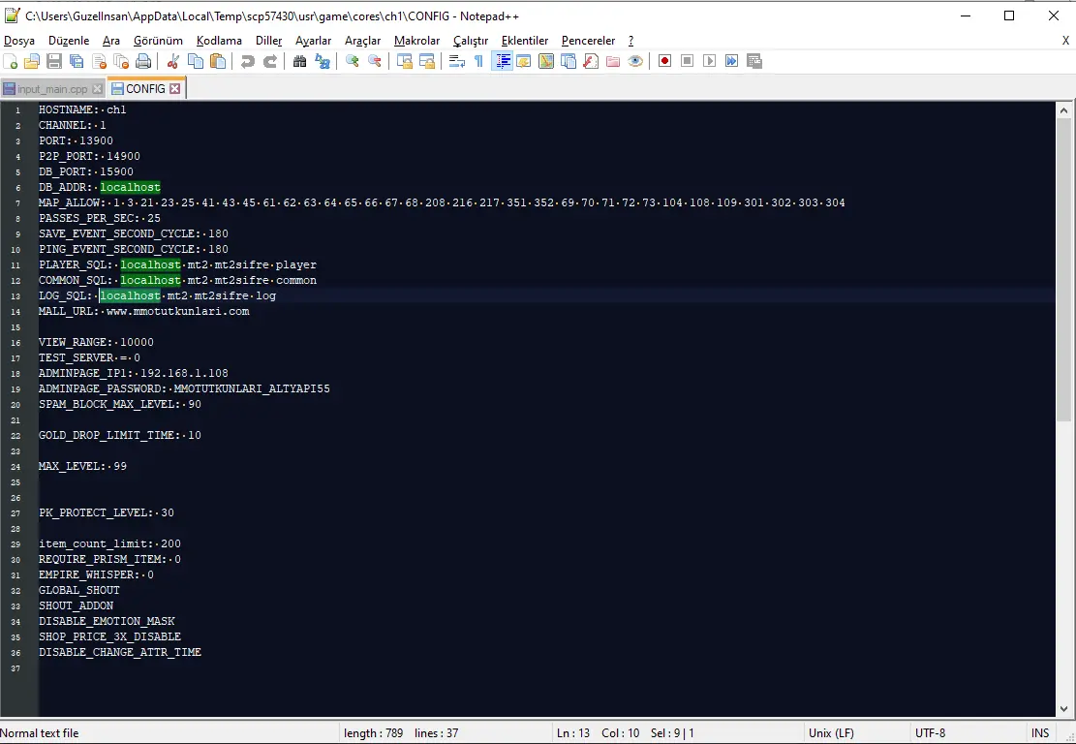Click the Save file toolbar icon
Viewport: 1076px width, 744px height.
coord(54,61)
